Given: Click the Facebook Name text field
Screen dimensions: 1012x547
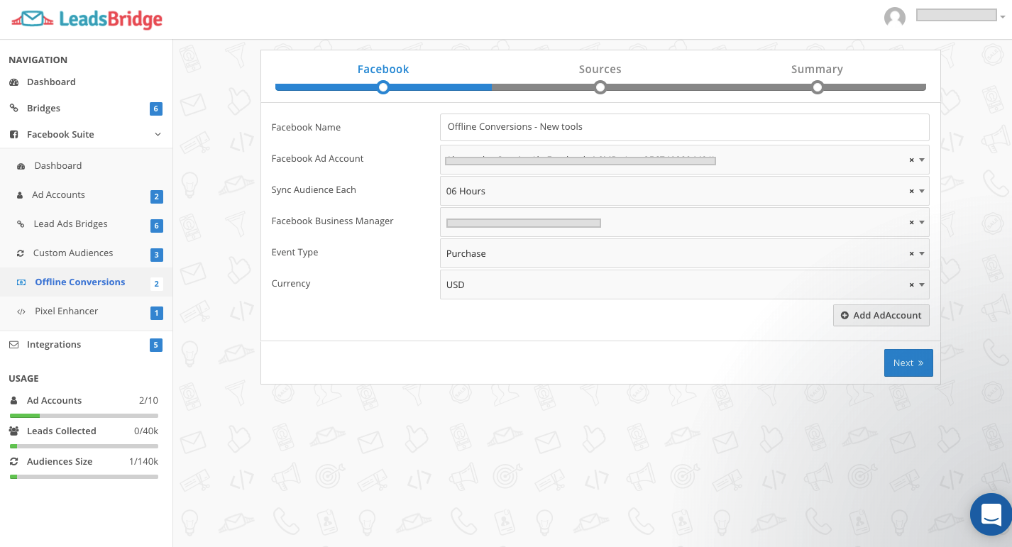Looking at the screenshot, I should tap(684, 127).
